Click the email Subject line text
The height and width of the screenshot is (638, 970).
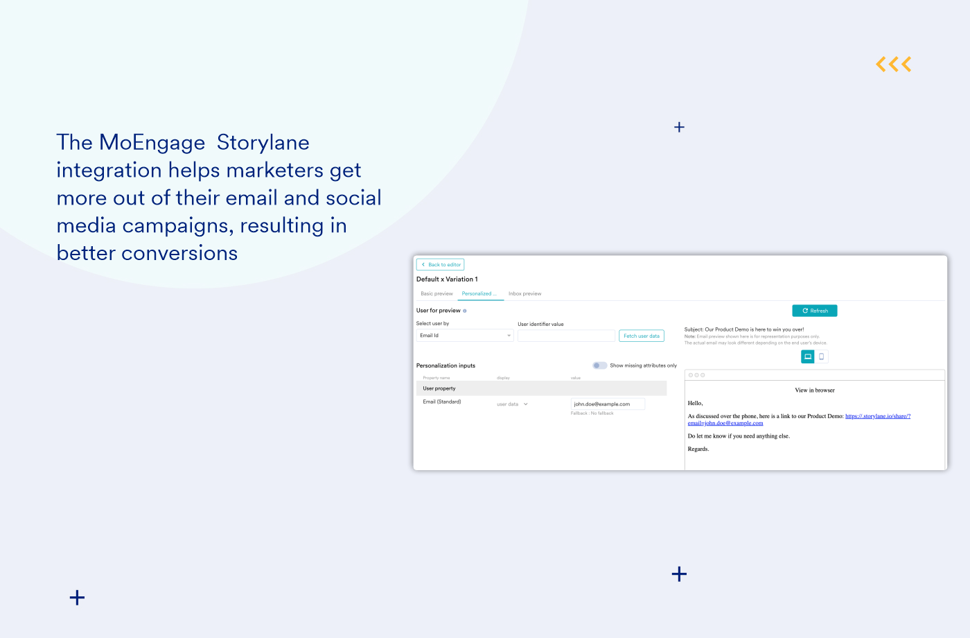pyautogui.click(x=744, y=329)
